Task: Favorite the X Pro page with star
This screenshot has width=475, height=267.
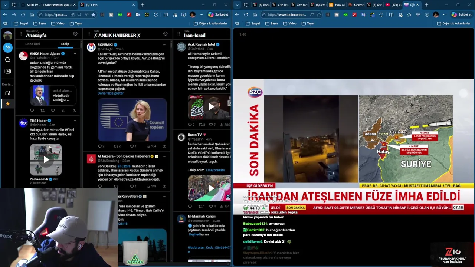Action: click(x=93, y=14)
